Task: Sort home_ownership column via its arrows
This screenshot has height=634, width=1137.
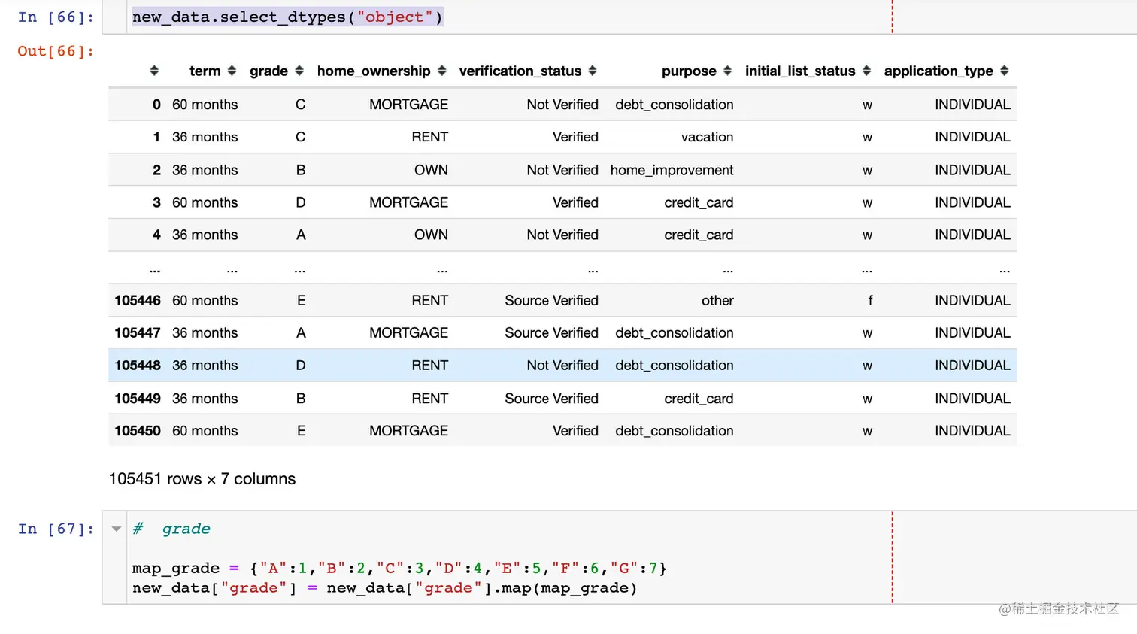Action: point(442,71)
